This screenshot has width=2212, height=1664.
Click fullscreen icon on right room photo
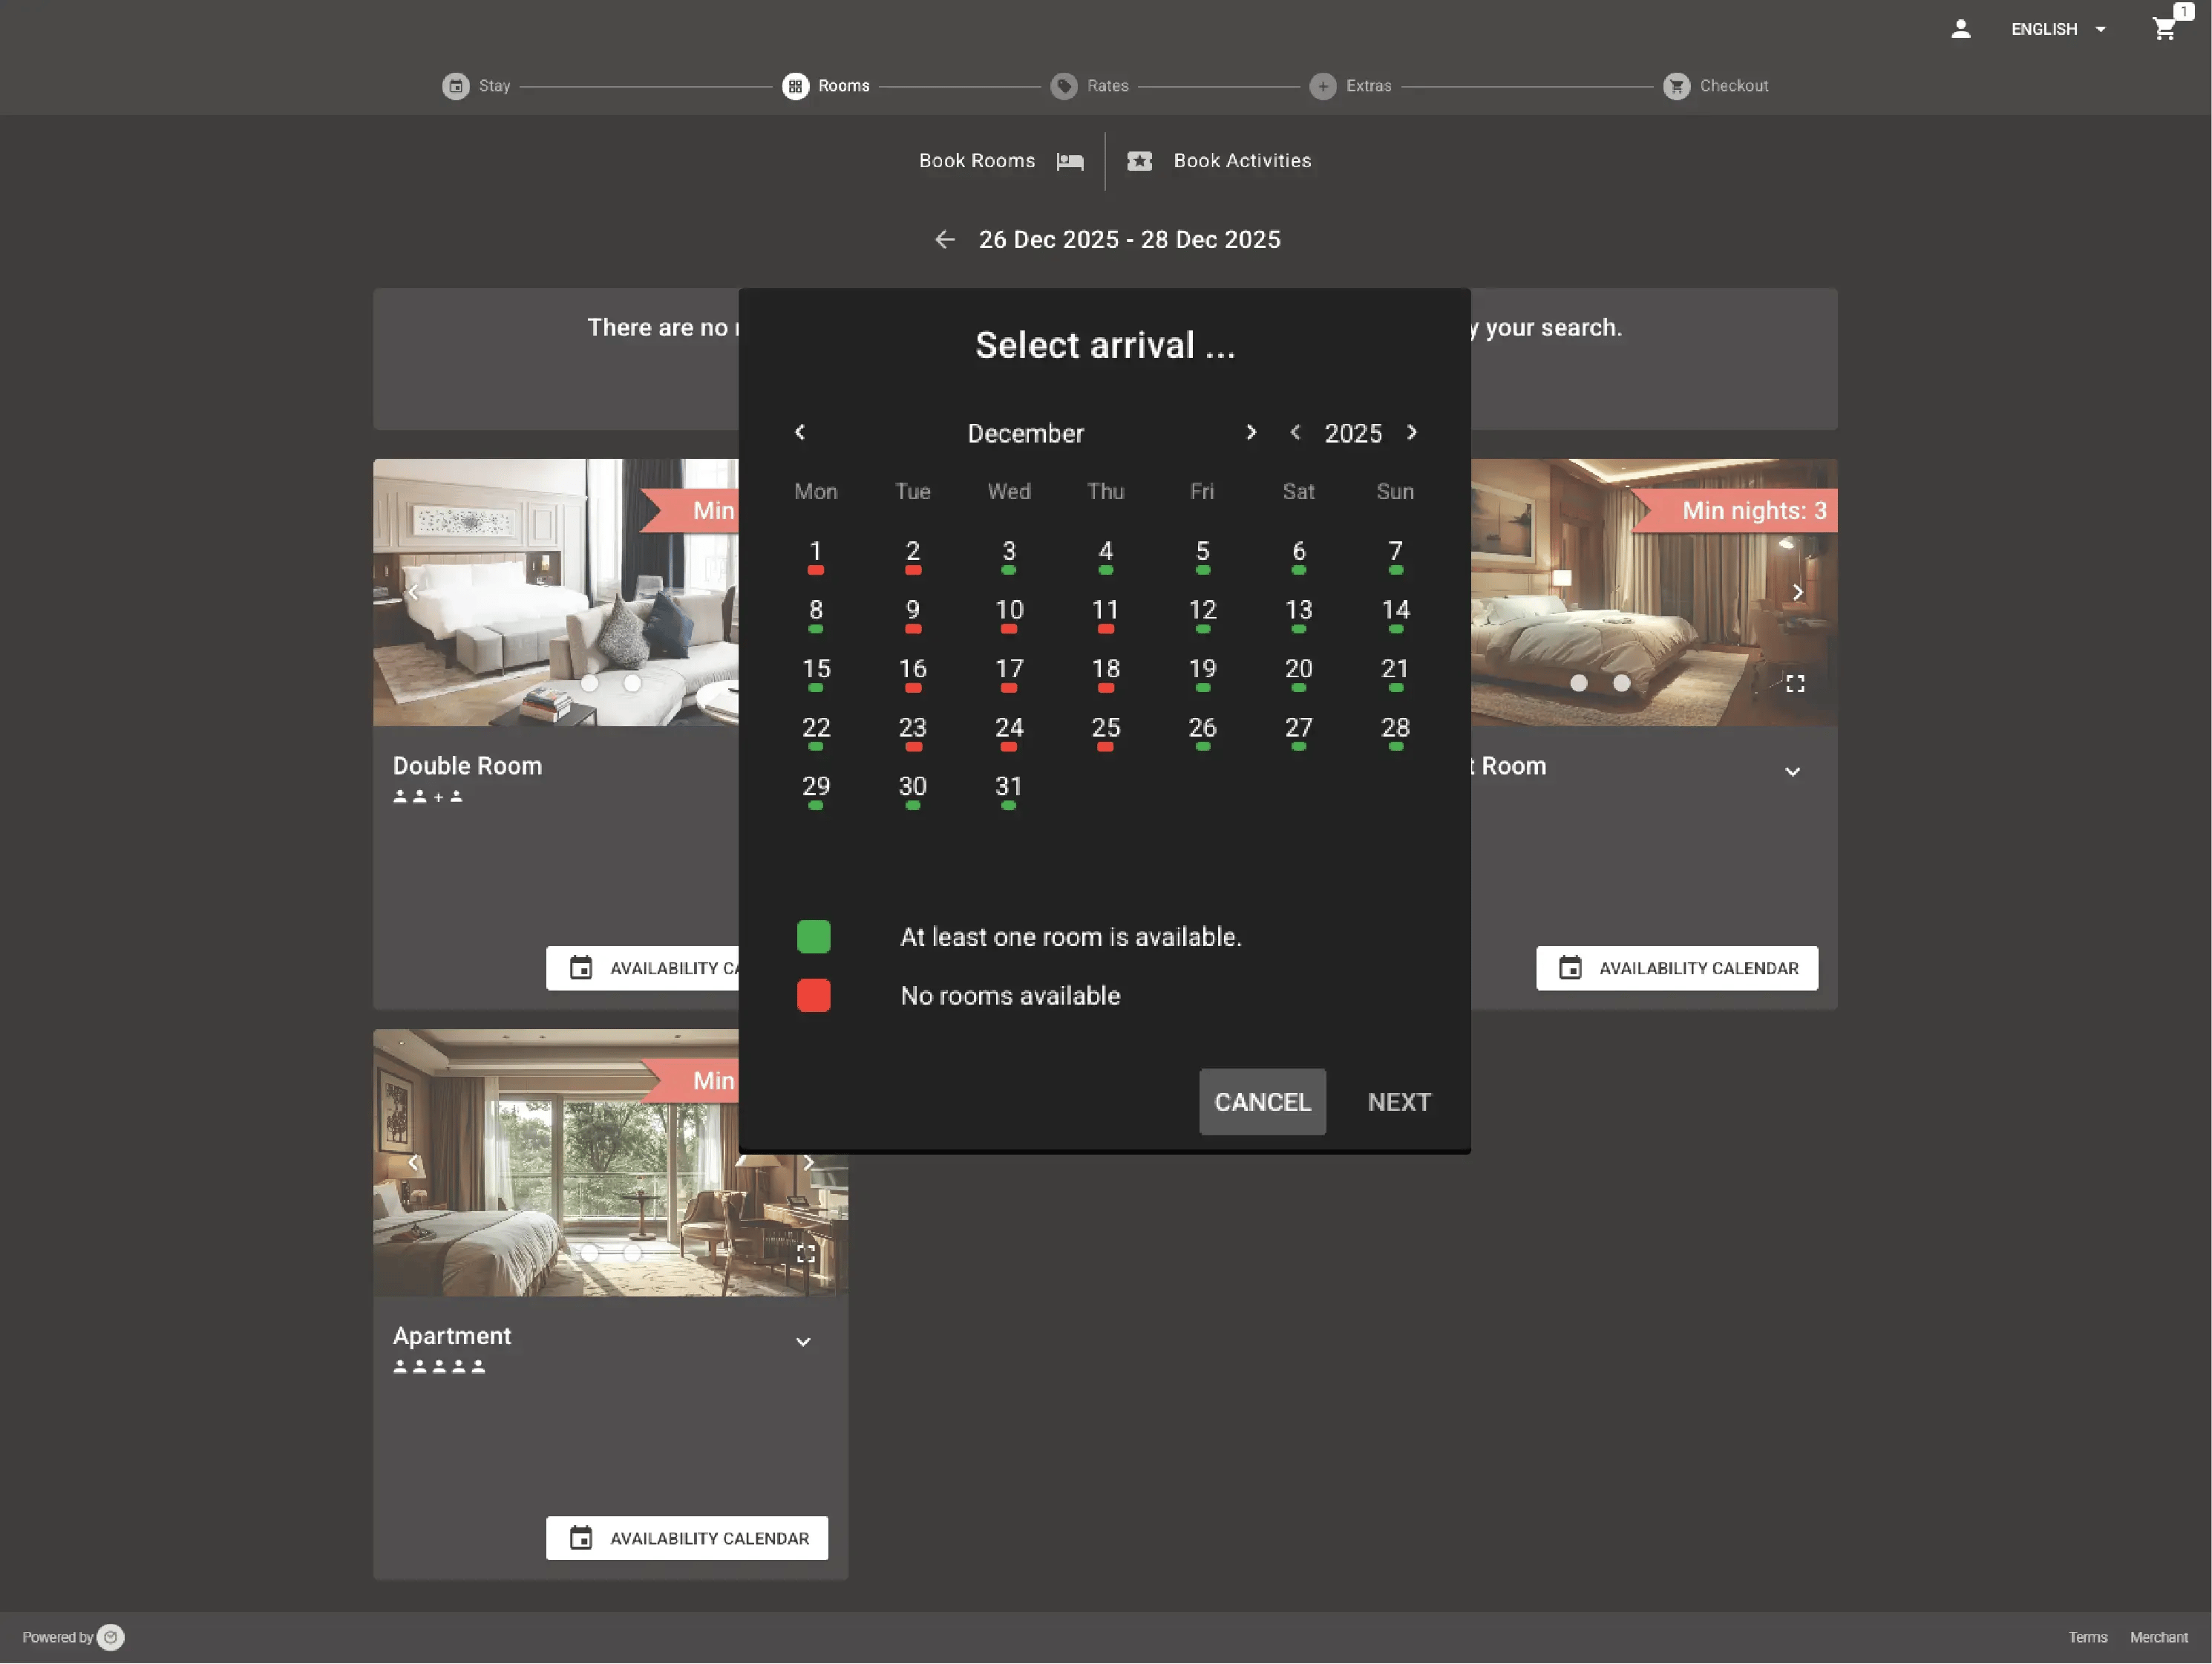pyautogui.click(x=1795, y=683)
